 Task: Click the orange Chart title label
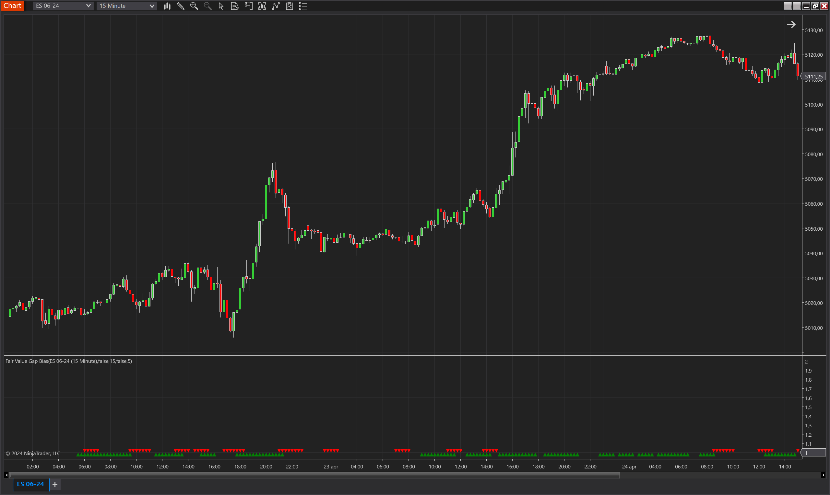point(12,6)
